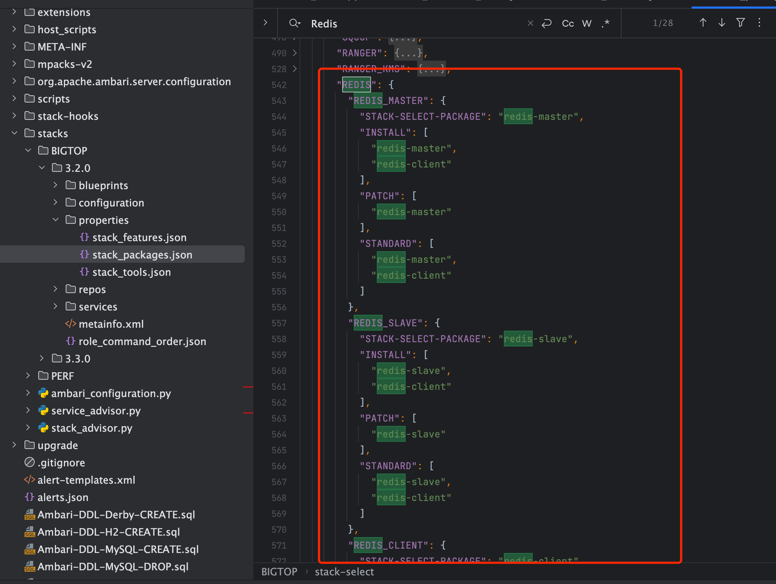Unfold the RANGER_KMS block at line 528

pos(295,69)
